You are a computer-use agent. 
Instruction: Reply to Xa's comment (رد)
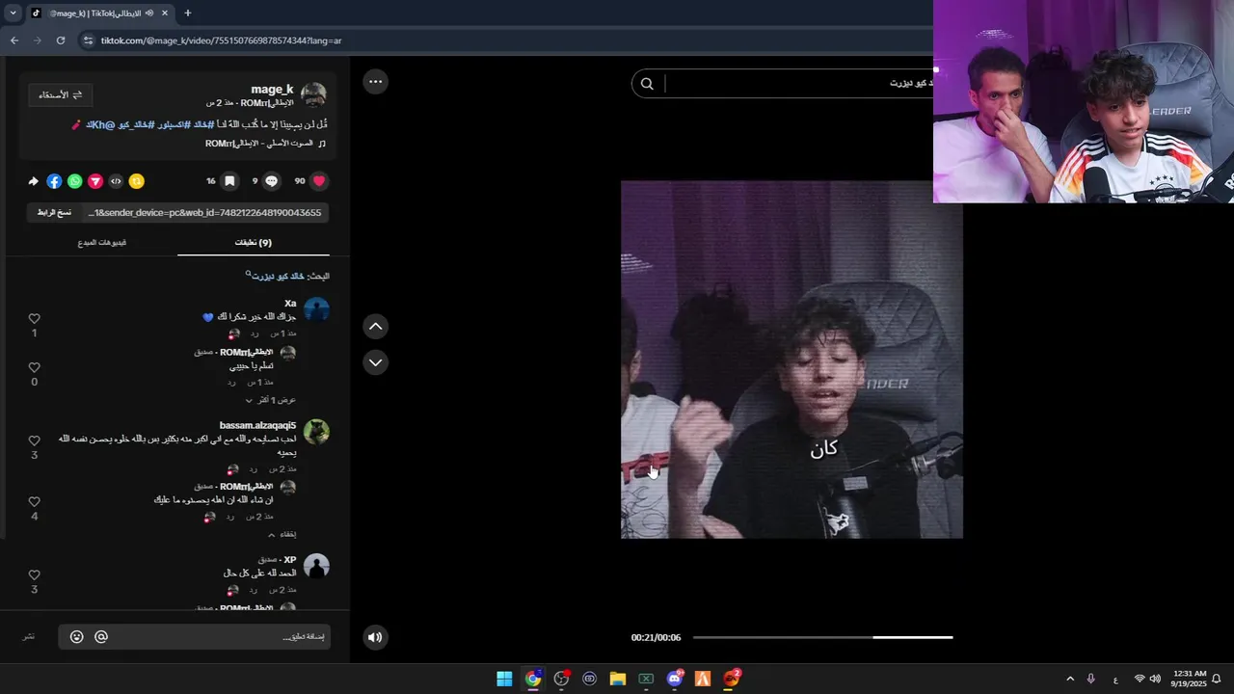pyautogui.click(x=254, y=334)
